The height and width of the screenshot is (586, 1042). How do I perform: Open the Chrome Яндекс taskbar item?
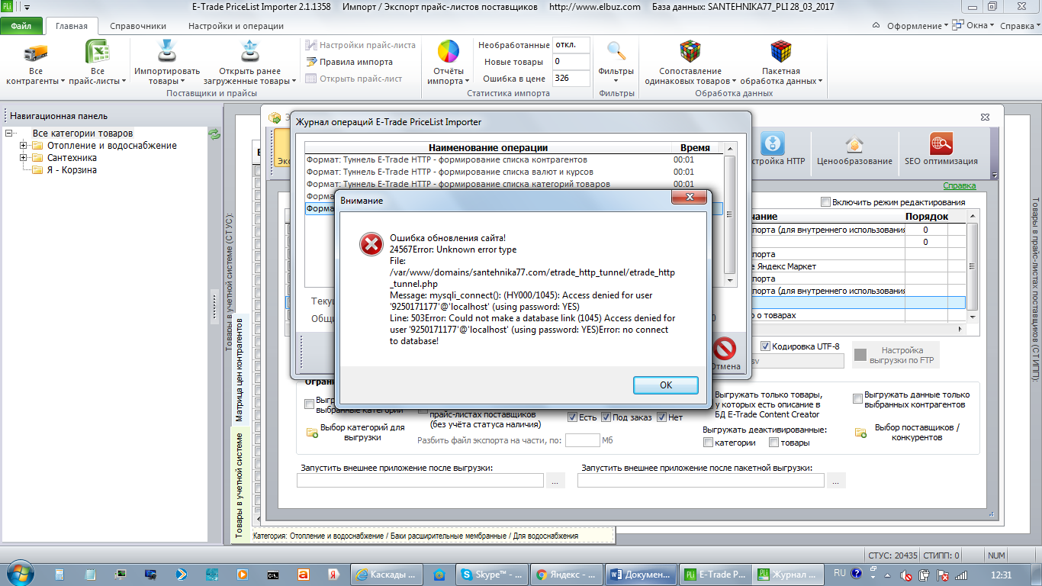[567, 575]
